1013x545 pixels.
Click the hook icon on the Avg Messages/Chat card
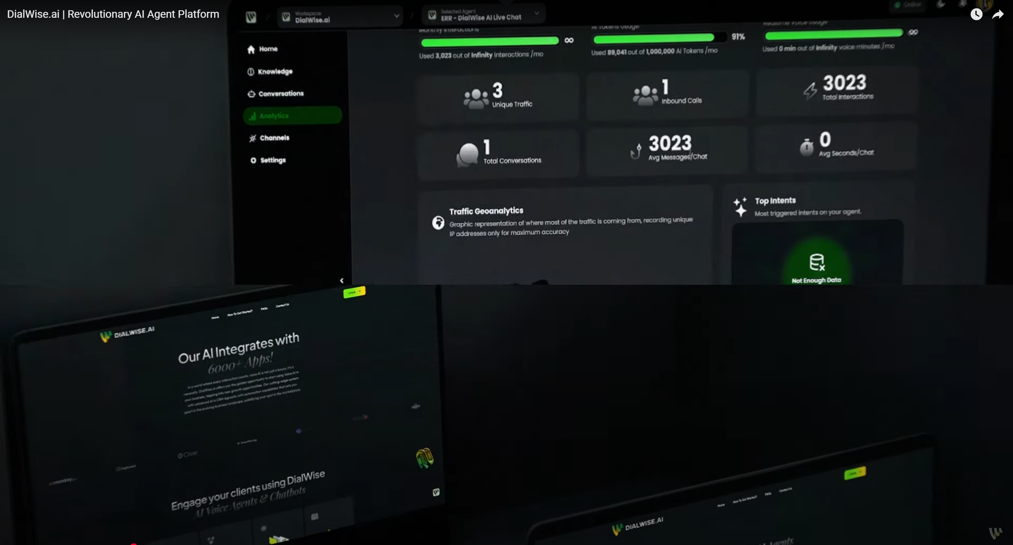pos(636,151)
